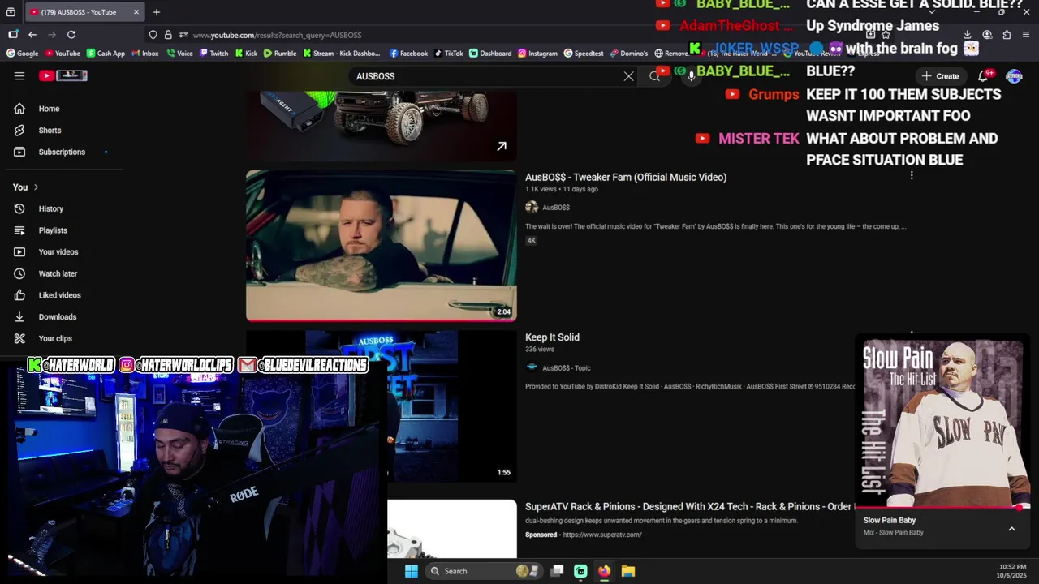Viewport: 1039px width, 584px height.
Task: Bookmark this page with the star
Action: click(x=886, y=35)
